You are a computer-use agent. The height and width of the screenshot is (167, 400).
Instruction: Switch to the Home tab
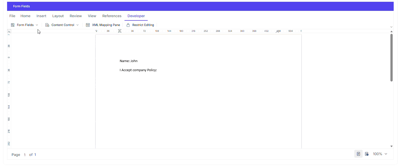[26, 16]
